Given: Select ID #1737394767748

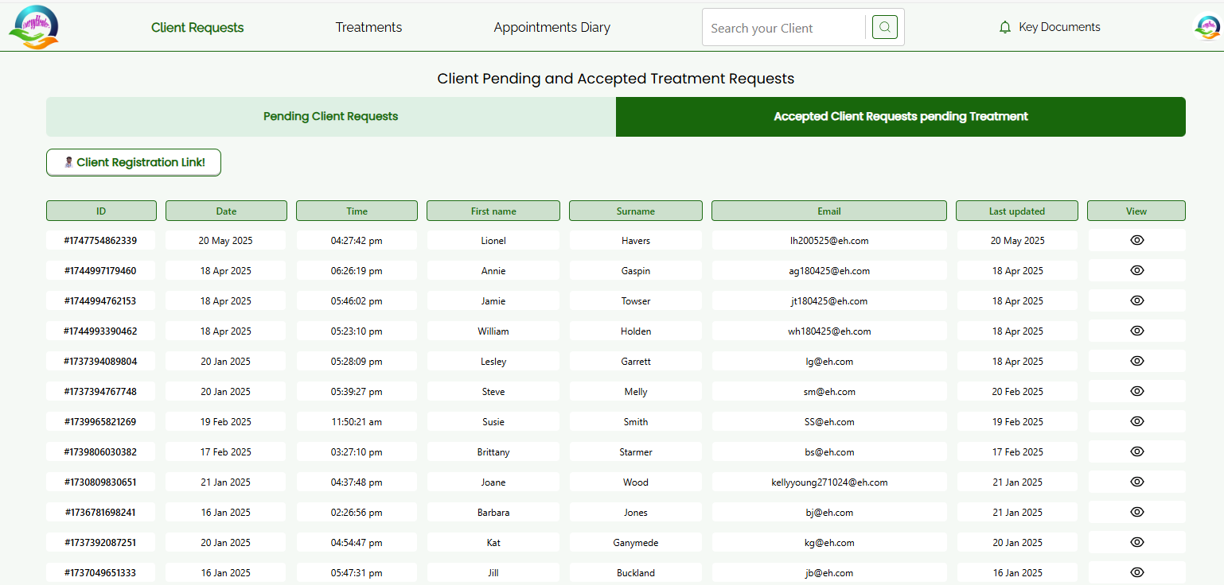Looking at the screenshot, I should 100,392.
